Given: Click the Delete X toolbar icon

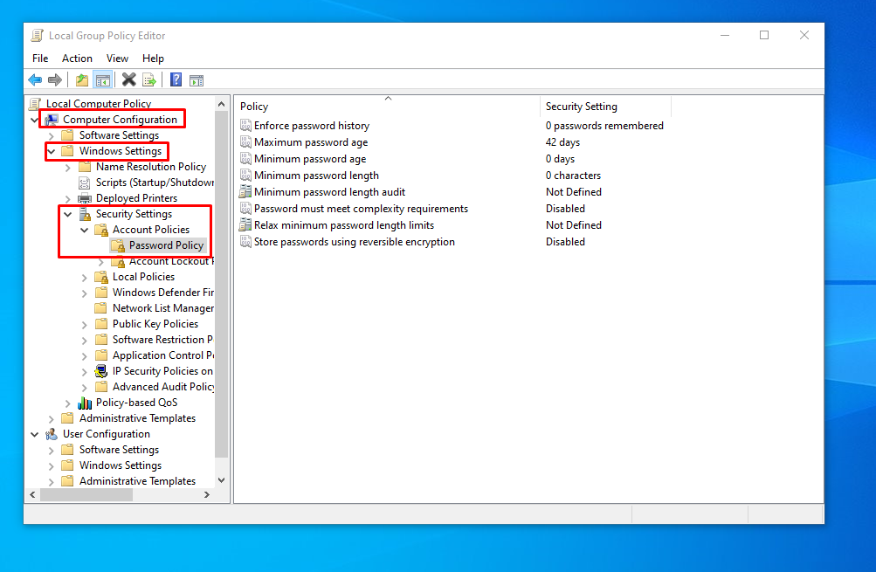Looking at the screenshot, I should [x=129, y=79].
